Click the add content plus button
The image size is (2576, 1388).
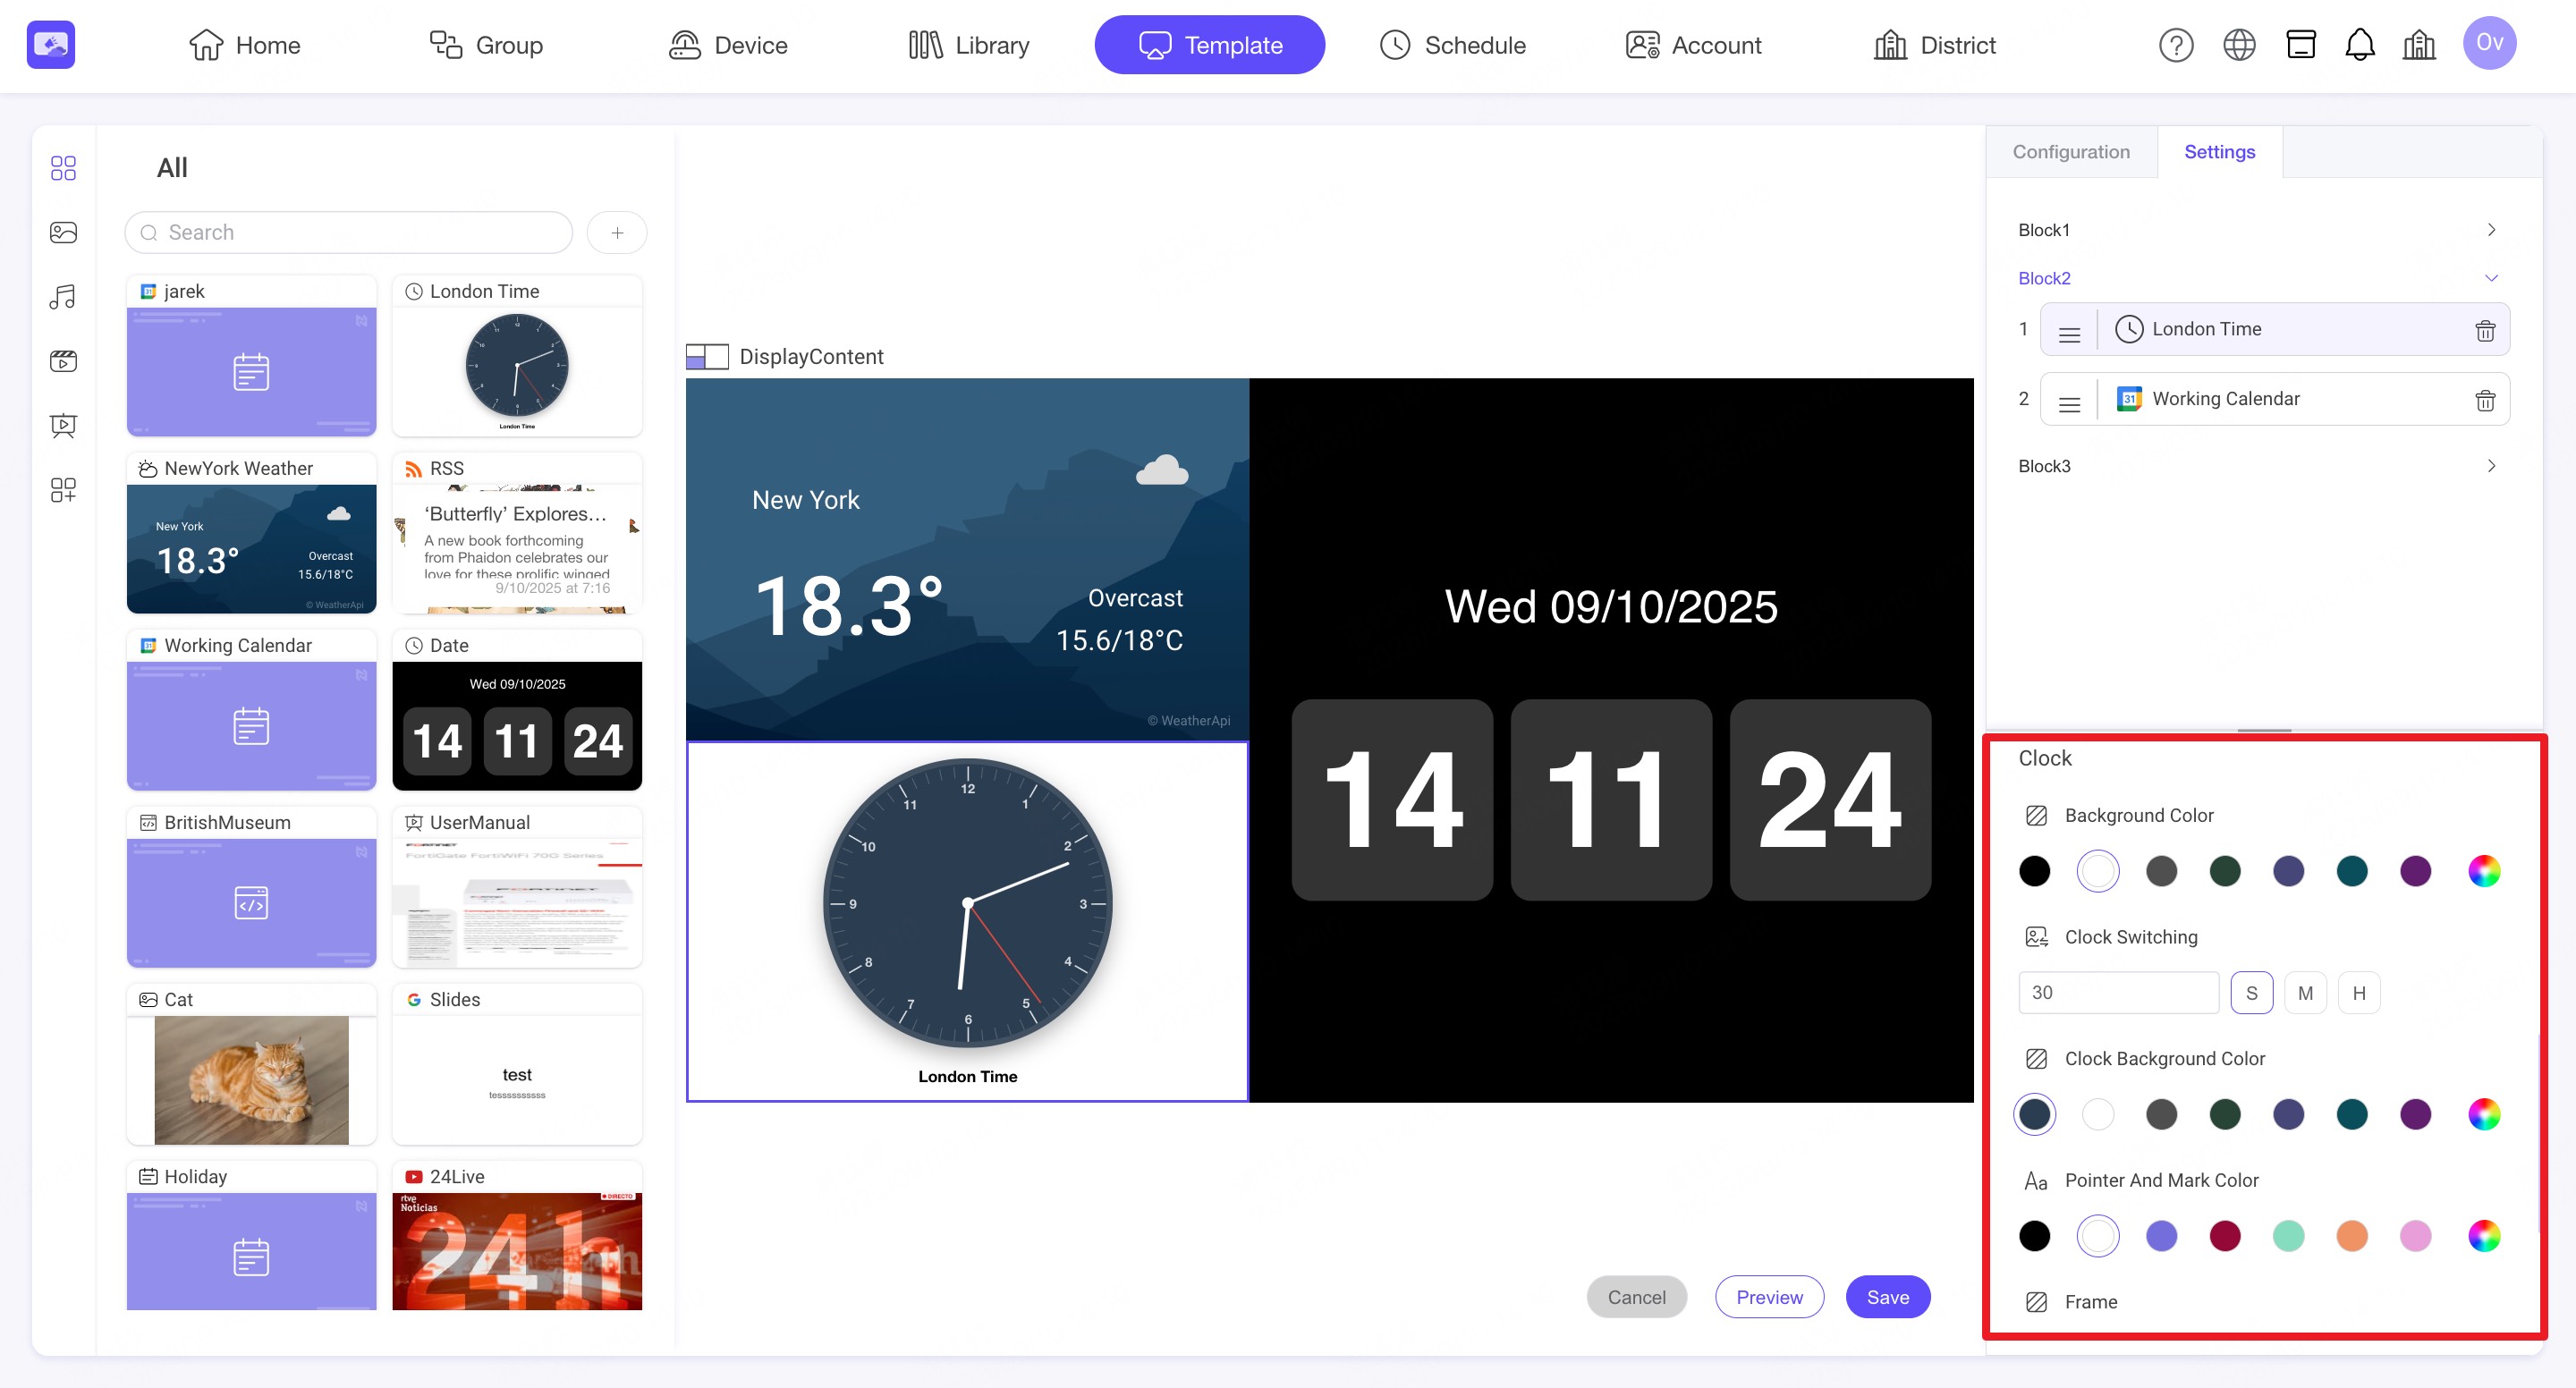coord(617,232)
